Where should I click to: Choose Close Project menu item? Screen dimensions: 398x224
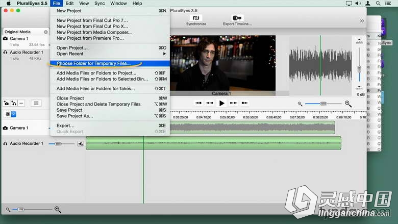tap(110, 98)
